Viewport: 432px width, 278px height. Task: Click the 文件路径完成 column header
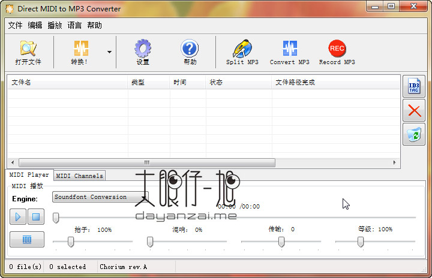point(336,82)
